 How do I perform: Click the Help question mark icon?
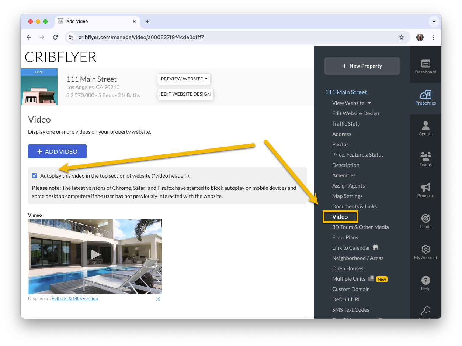tap(425, 280)
